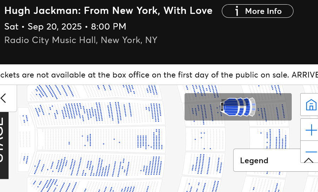
Task: Click the Hugh Jackman event title
Action: click(108, 11)
